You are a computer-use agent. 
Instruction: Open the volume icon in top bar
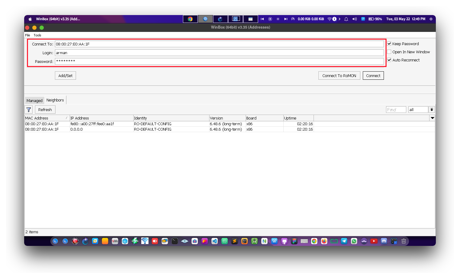354,19
